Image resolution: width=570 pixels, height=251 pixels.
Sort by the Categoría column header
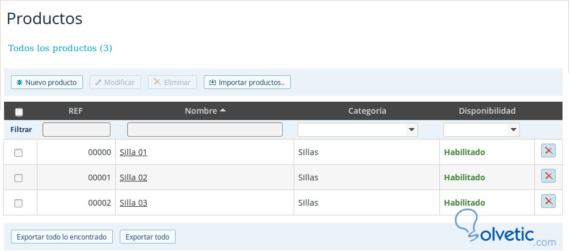click(367, 111)
